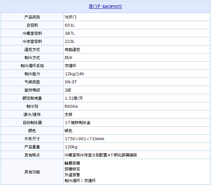
Task: Select the 1.52度/天 power consumption value
Action: coord(74,98)
